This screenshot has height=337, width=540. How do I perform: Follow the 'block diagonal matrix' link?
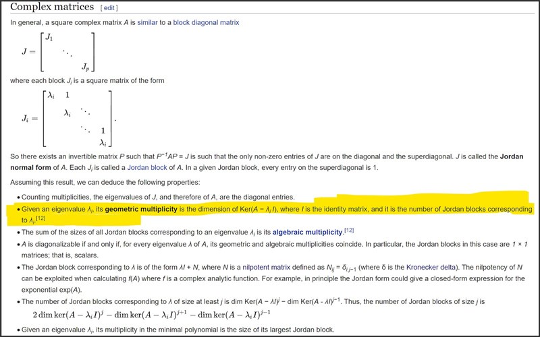coord(206,22)
